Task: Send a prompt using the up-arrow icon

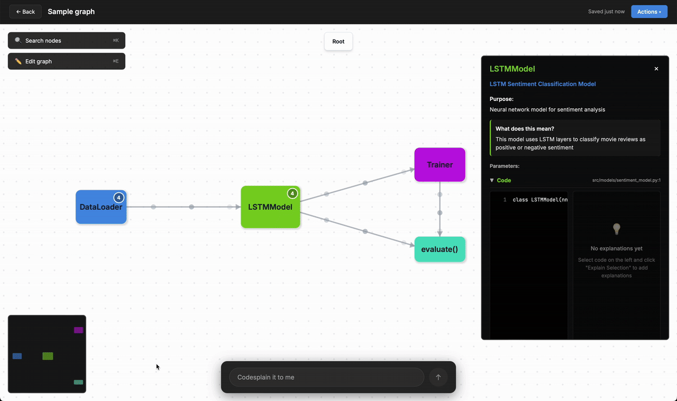Action: [x=438, y=377]
